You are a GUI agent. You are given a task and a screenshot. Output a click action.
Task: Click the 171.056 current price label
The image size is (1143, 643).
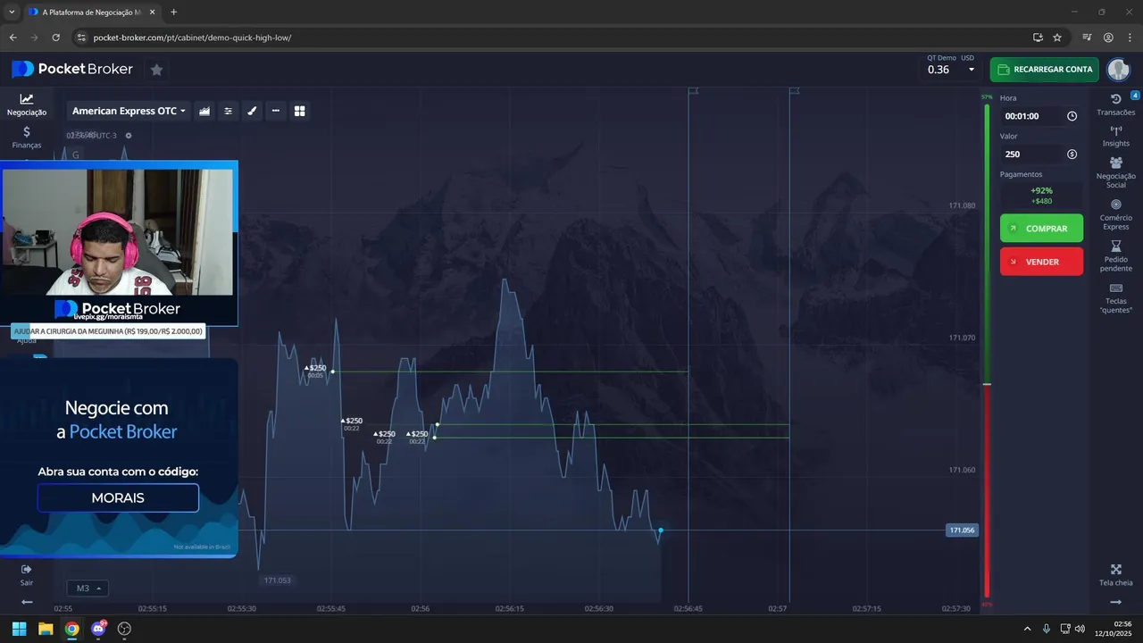pyautogui.click(x=962, y=530)
